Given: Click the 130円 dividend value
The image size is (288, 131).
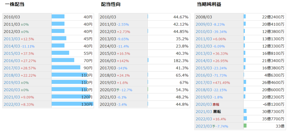Looking at the screenshot, I should pyautogui.click(x=87, y=104).
